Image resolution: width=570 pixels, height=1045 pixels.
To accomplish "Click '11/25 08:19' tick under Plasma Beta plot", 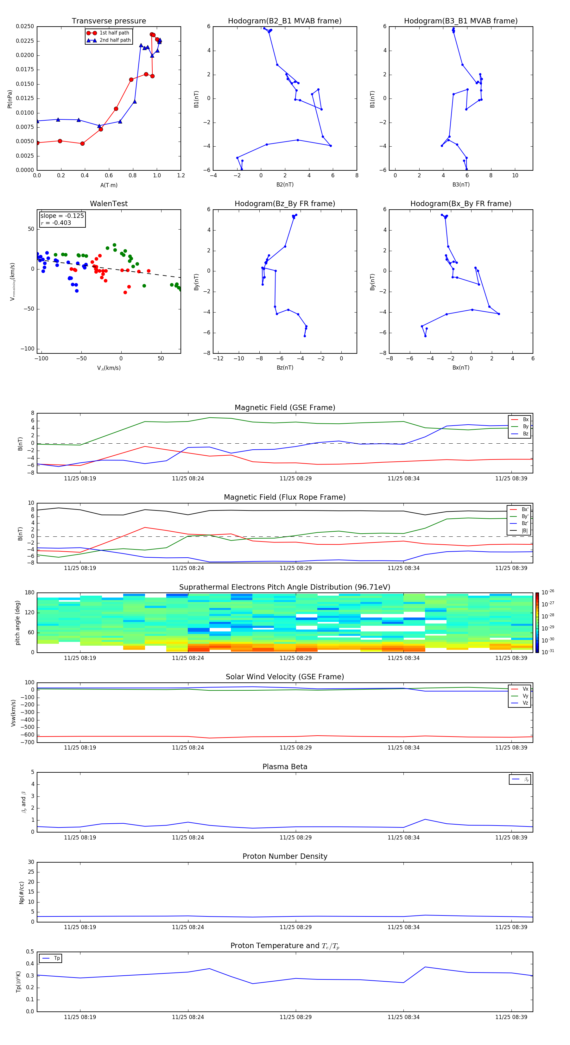I will coord(80,837).
